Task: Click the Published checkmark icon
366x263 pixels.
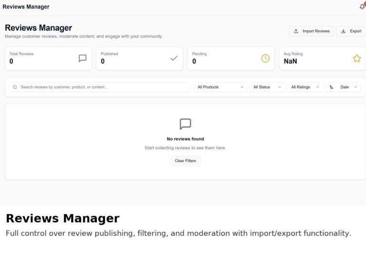Action: tap(174, 58)
